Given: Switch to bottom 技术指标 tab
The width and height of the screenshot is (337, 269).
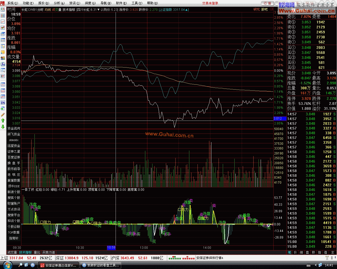Looking at the screenshot, I should (26, 252).
